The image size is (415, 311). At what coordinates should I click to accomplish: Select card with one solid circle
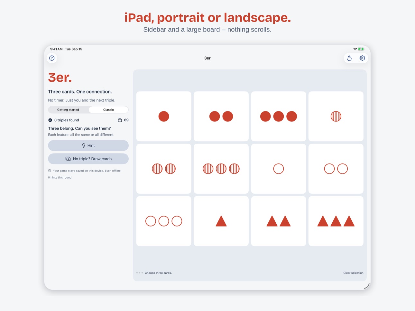pos(164,116)
